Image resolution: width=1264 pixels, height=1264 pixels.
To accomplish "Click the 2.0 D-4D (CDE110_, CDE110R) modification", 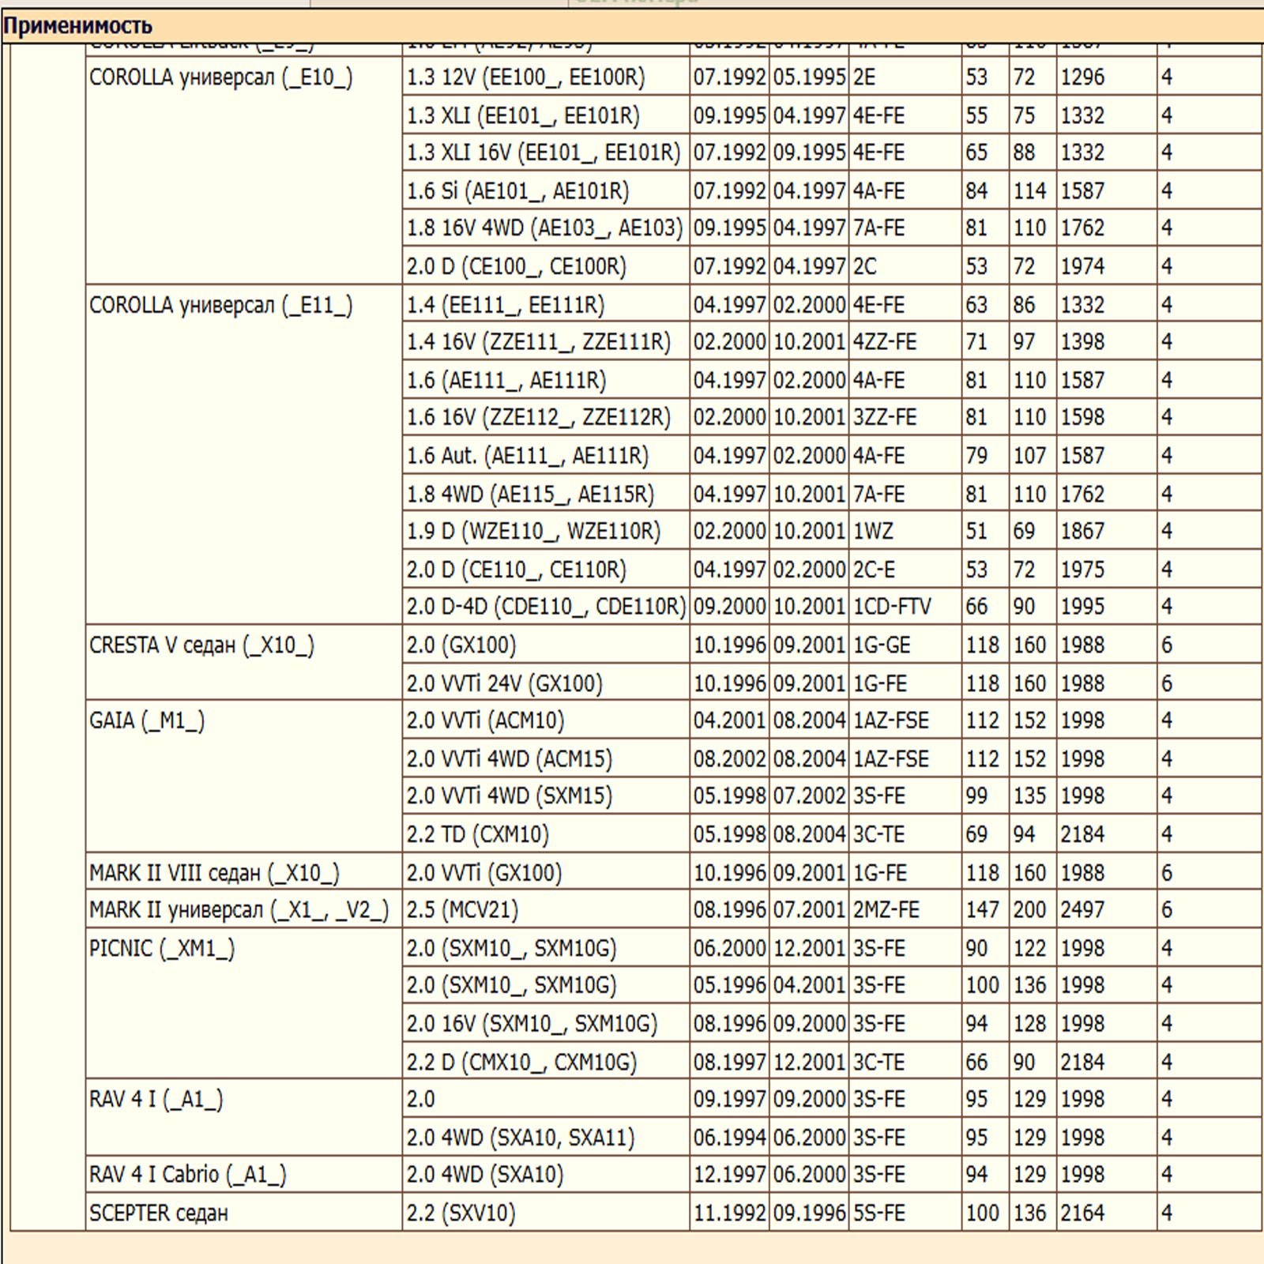I will [546, 607].
